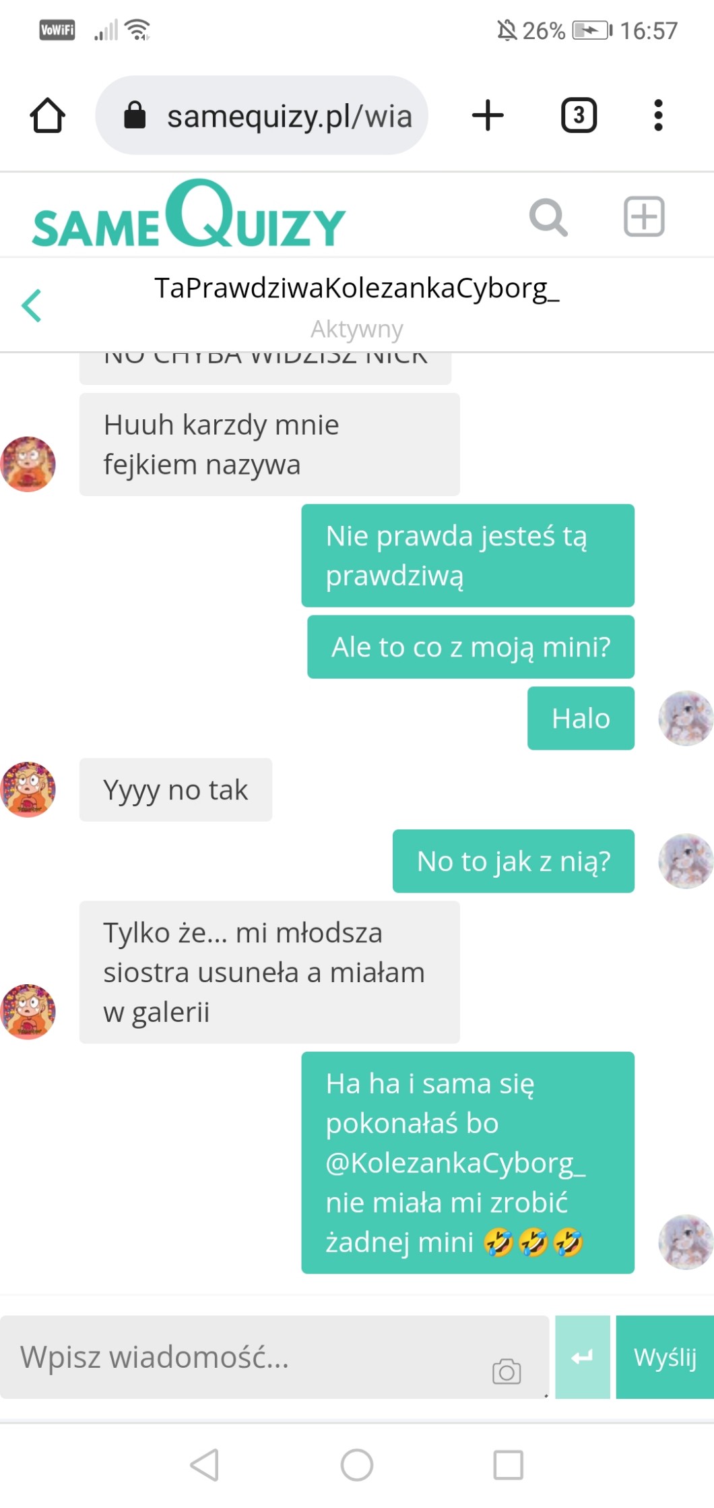The image size is (714, 1508).
Task: Go back using the teal chevron arrow
Action: 32,305
